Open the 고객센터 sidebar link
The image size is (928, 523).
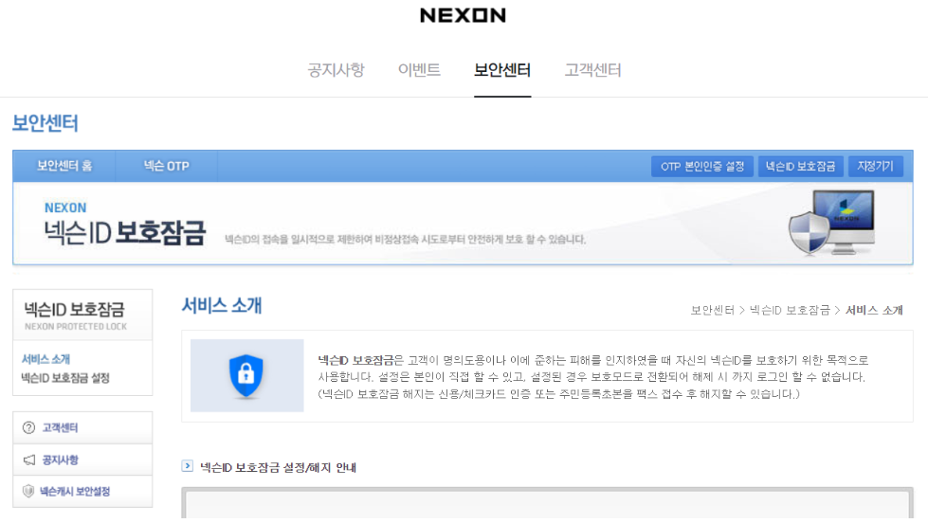coord(60,427)
